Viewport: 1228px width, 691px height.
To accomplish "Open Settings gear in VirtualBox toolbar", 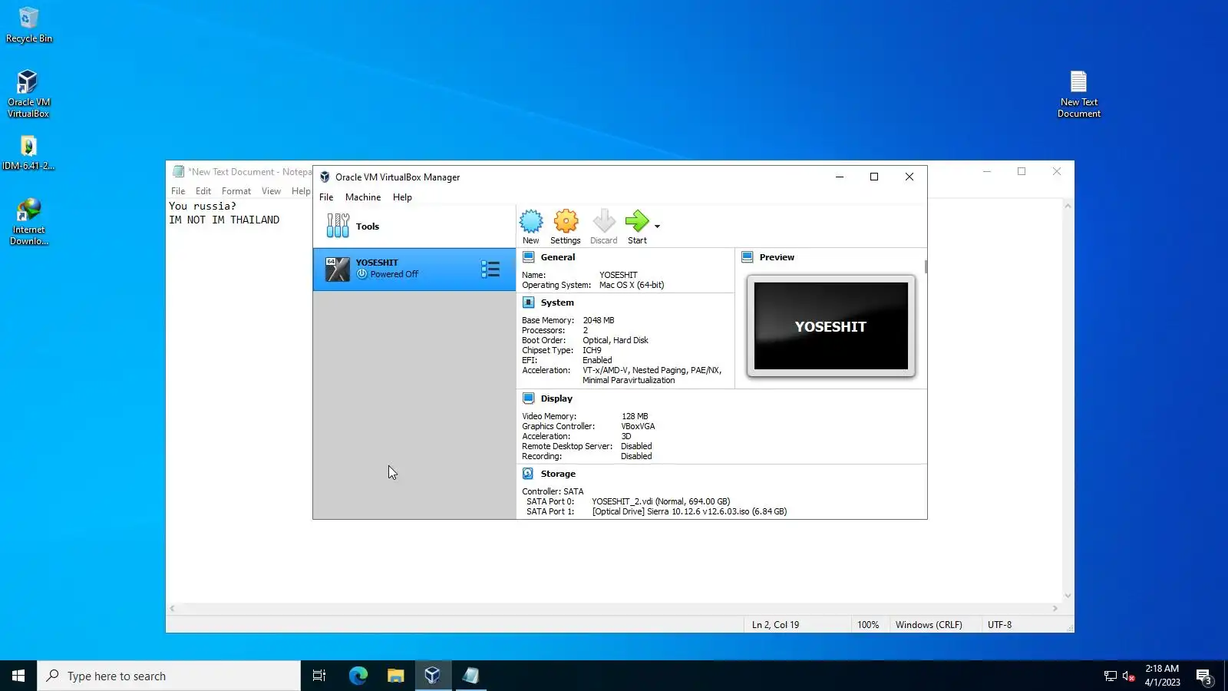I will point(566,222).
